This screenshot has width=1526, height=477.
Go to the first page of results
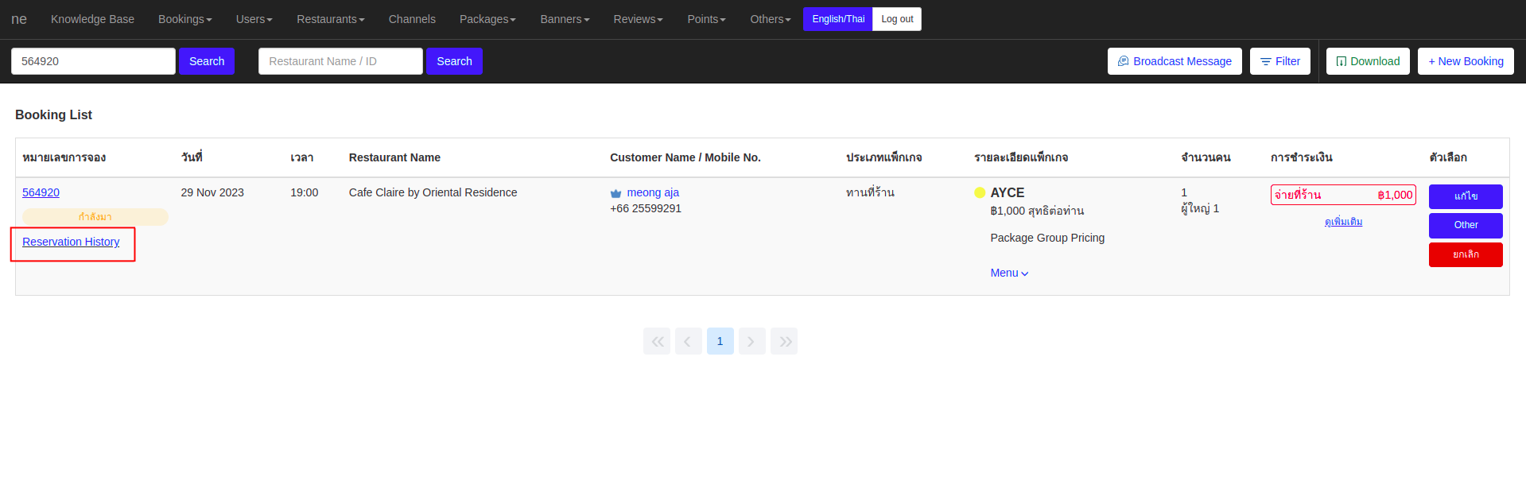(x=657, y=341)
